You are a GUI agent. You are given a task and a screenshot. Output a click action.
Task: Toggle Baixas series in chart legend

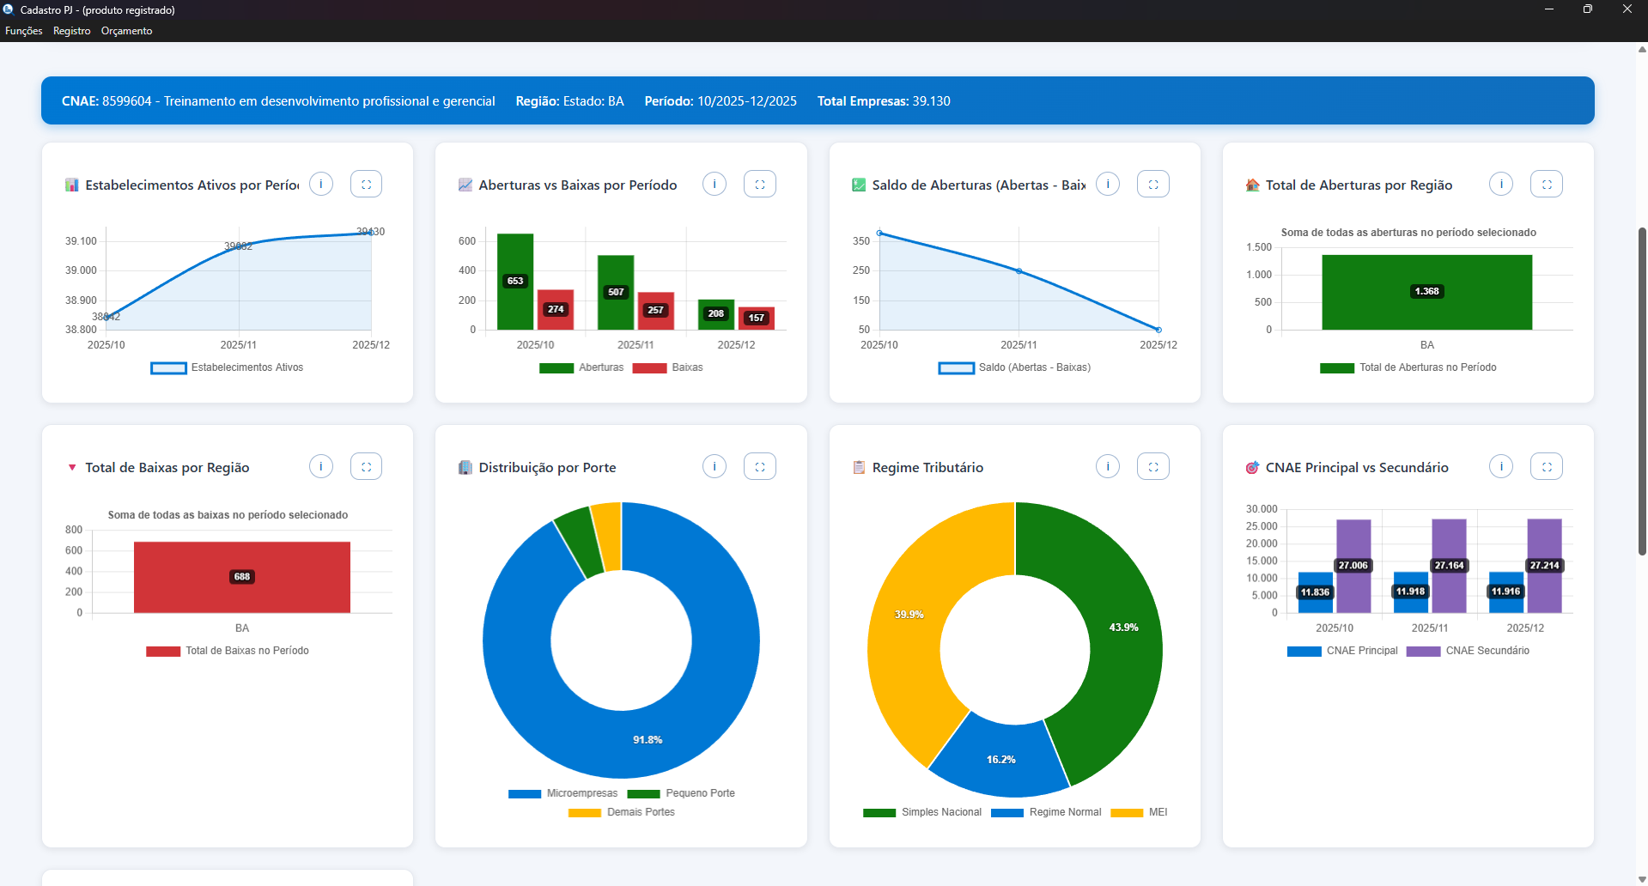[668, 367]
